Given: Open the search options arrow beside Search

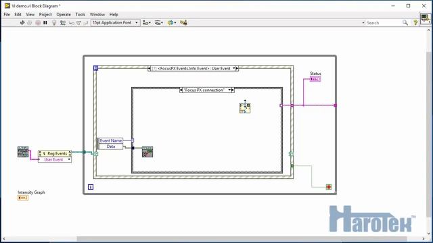Looking at the screenshot, I should click(363, 23).
